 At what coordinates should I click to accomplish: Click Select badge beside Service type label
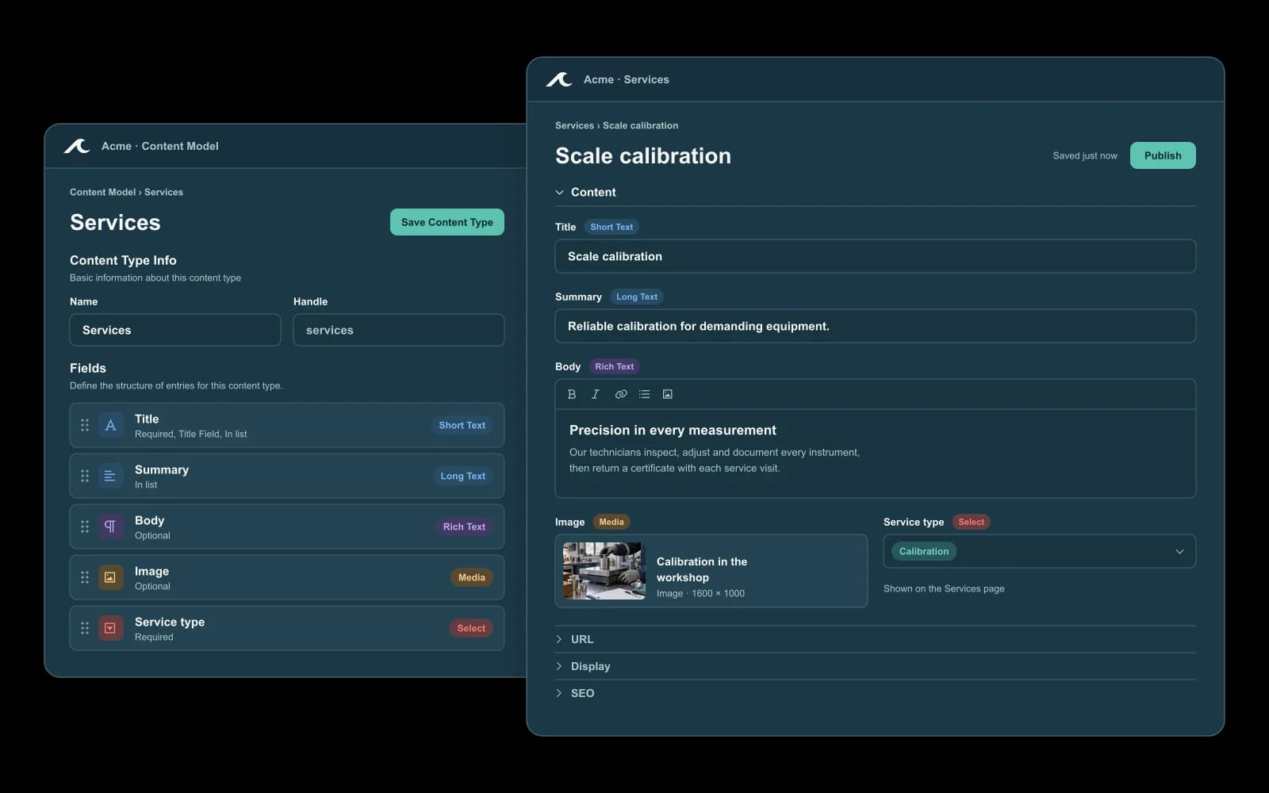tap(971, 522)
